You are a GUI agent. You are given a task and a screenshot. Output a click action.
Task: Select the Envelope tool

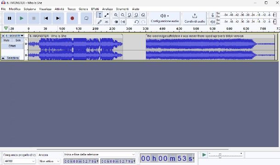tap(106, 15)
